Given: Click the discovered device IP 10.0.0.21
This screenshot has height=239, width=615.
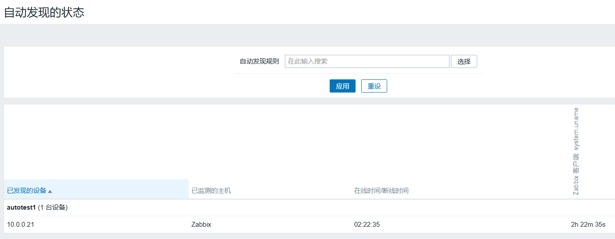Looking at the screenshot, I should (21, 225).
